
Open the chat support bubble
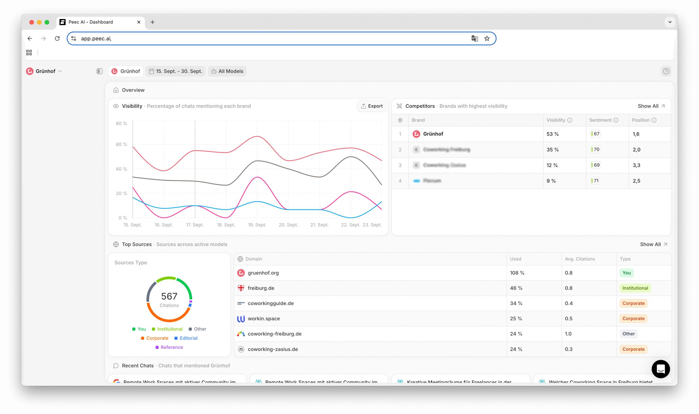pos(661,369)
